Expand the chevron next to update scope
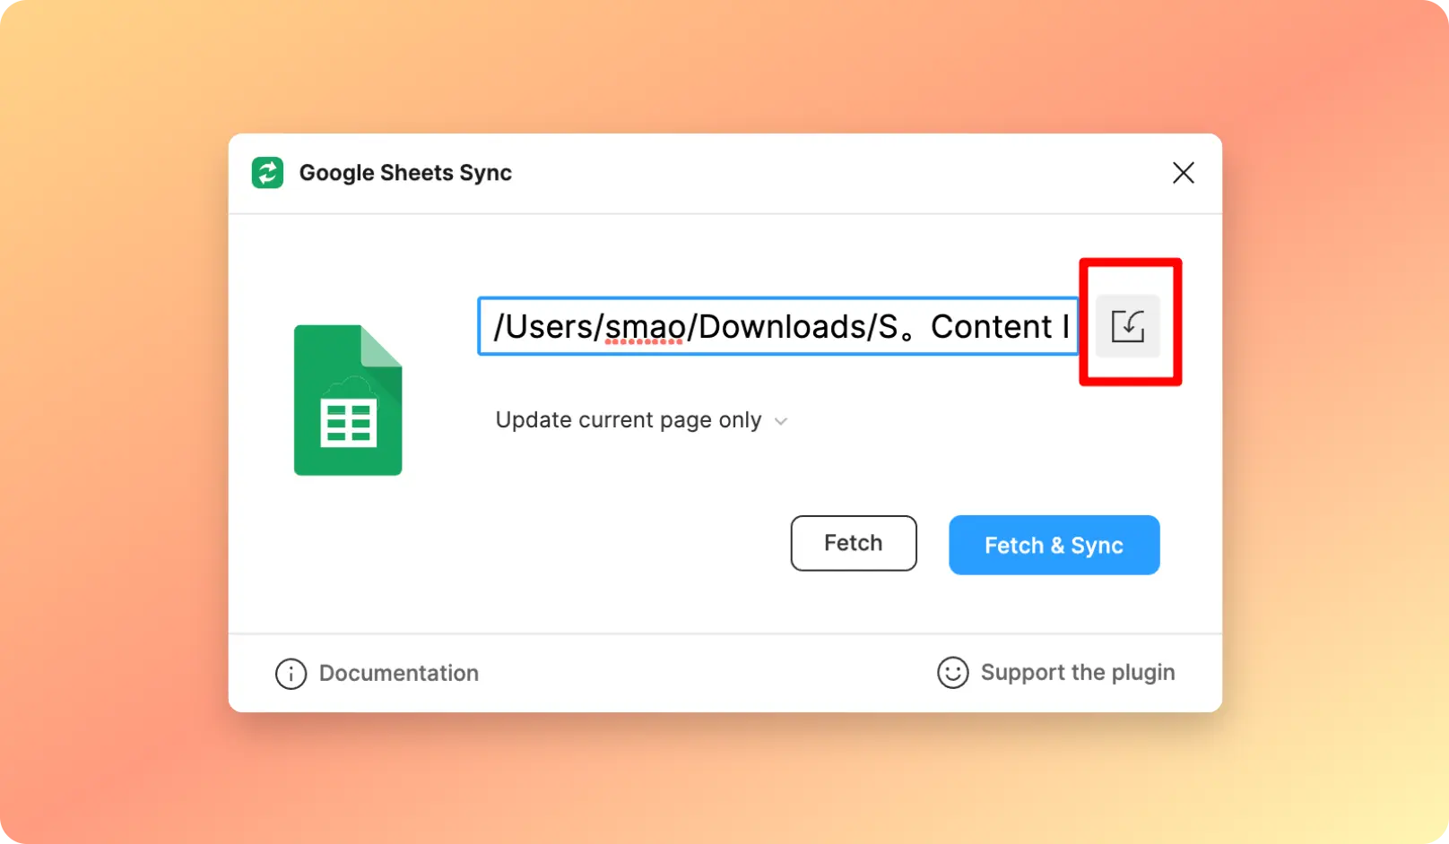Image resolution: width=1449 pixels, height=844 pixels. [781, 421]
